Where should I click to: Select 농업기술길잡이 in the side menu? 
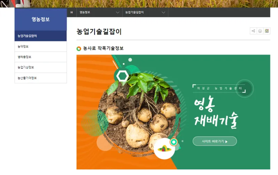(x=41, y=36)
